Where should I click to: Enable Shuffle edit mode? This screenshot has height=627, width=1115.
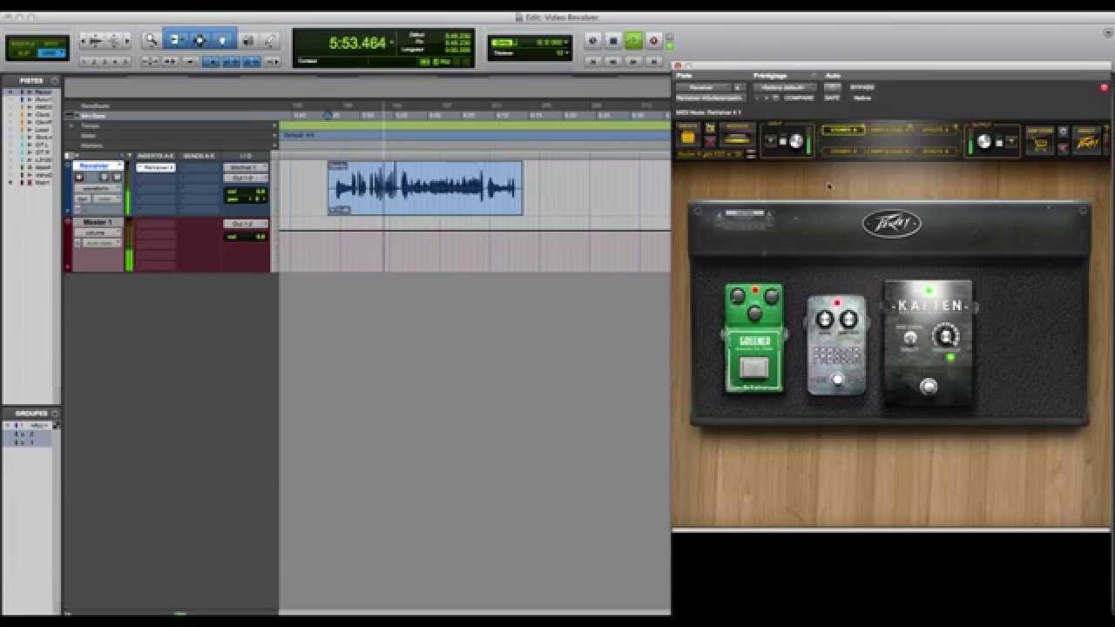point(24,43)
